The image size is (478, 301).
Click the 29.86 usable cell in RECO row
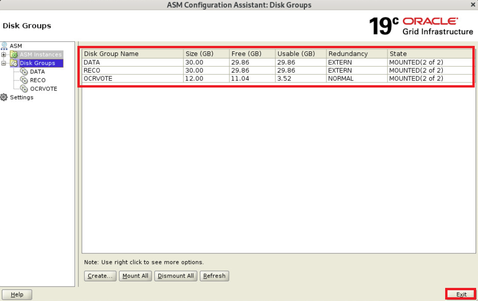pyautogui.click(x=301, y=70)
